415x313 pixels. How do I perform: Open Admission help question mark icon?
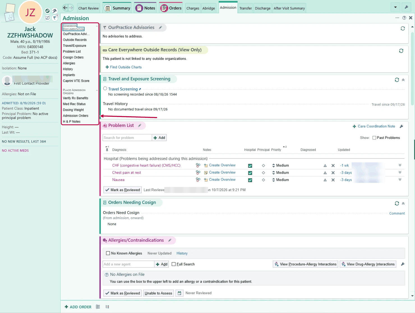coord(404,18)
